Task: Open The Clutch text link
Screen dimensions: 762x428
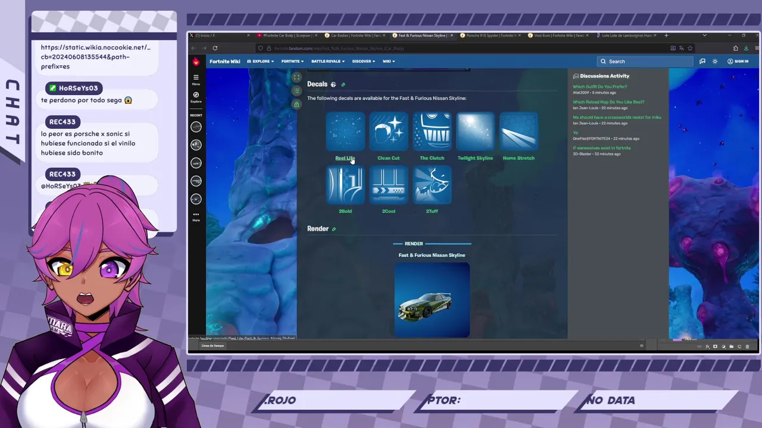Action: [432, 158]
